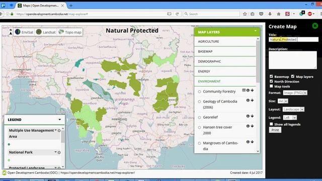Open the Legend position Left dropdown
Image resolution: width=322 pixels, height=181 pixels.
point(290,118)
